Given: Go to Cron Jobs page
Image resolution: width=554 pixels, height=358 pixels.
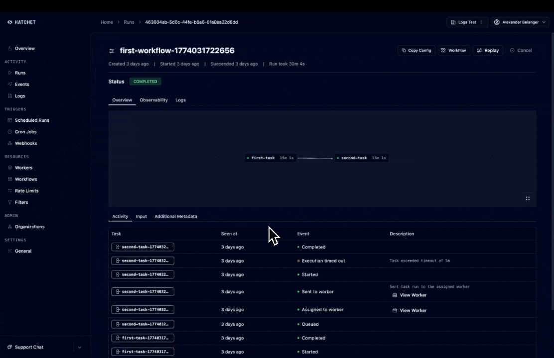Looking at the screenshot, I should pos(25,132).
